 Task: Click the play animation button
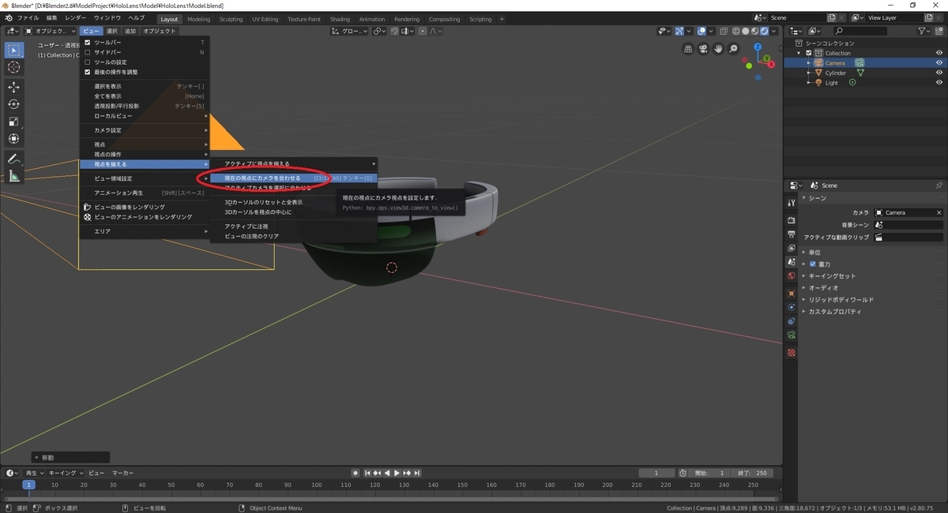click(397, 473)
